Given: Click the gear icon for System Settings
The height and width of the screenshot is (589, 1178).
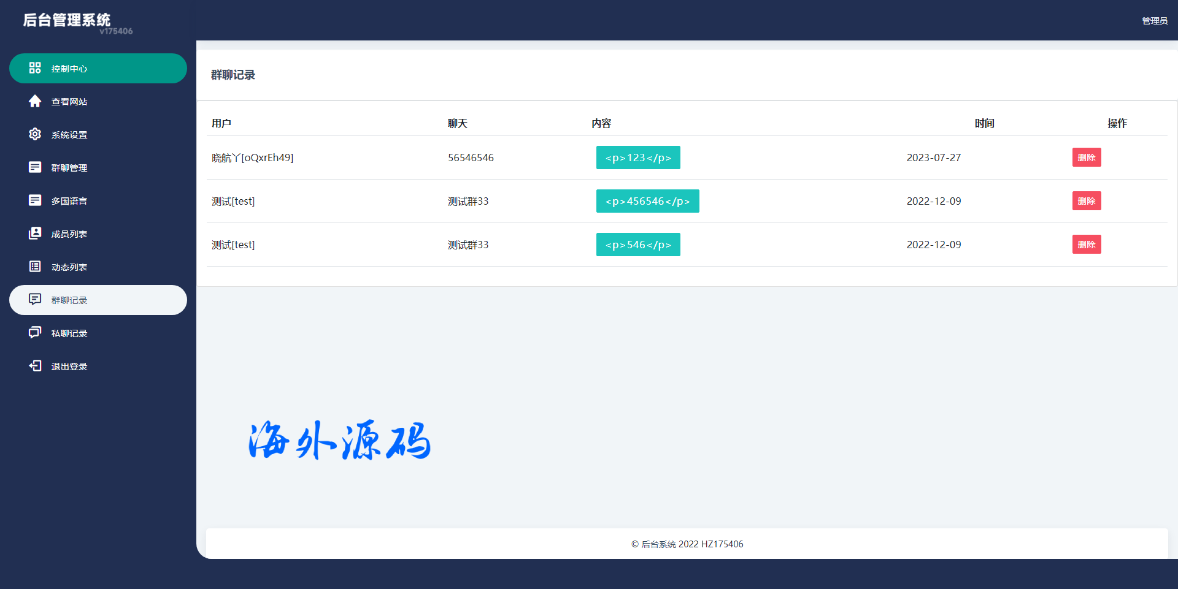Looking at the screenshot, I should [35, 134].
